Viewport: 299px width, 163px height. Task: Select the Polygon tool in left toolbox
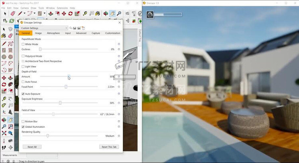10,57
